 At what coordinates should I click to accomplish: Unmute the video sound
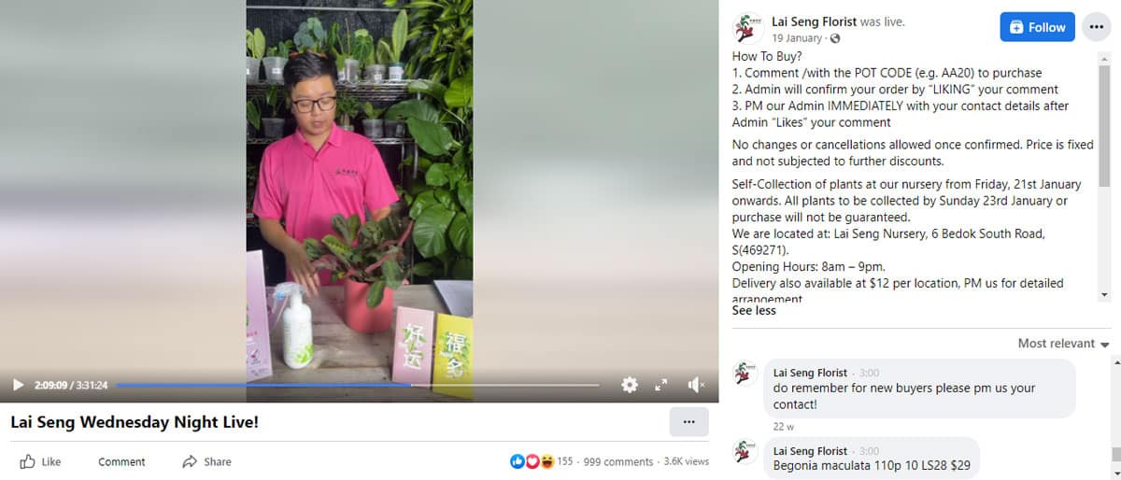coord(696,385)
